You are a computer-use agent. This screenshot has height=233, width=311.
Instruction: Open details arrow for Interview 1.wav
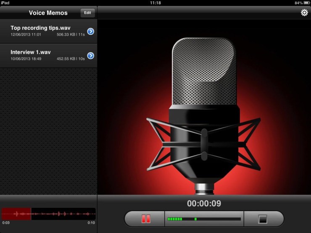tap(90, 56)
